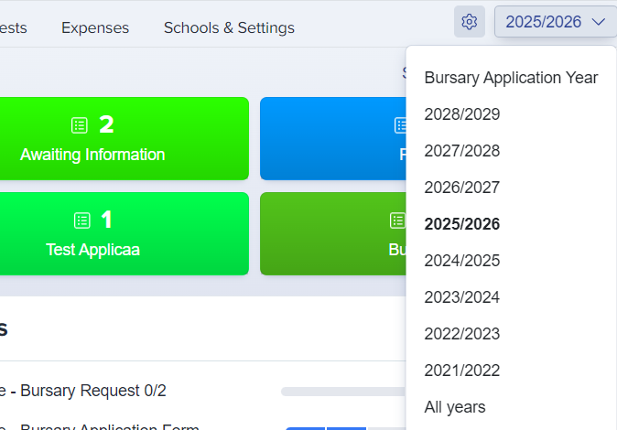
Task: Choose the 2027/2028 bursary year
Action: (461, 151)
